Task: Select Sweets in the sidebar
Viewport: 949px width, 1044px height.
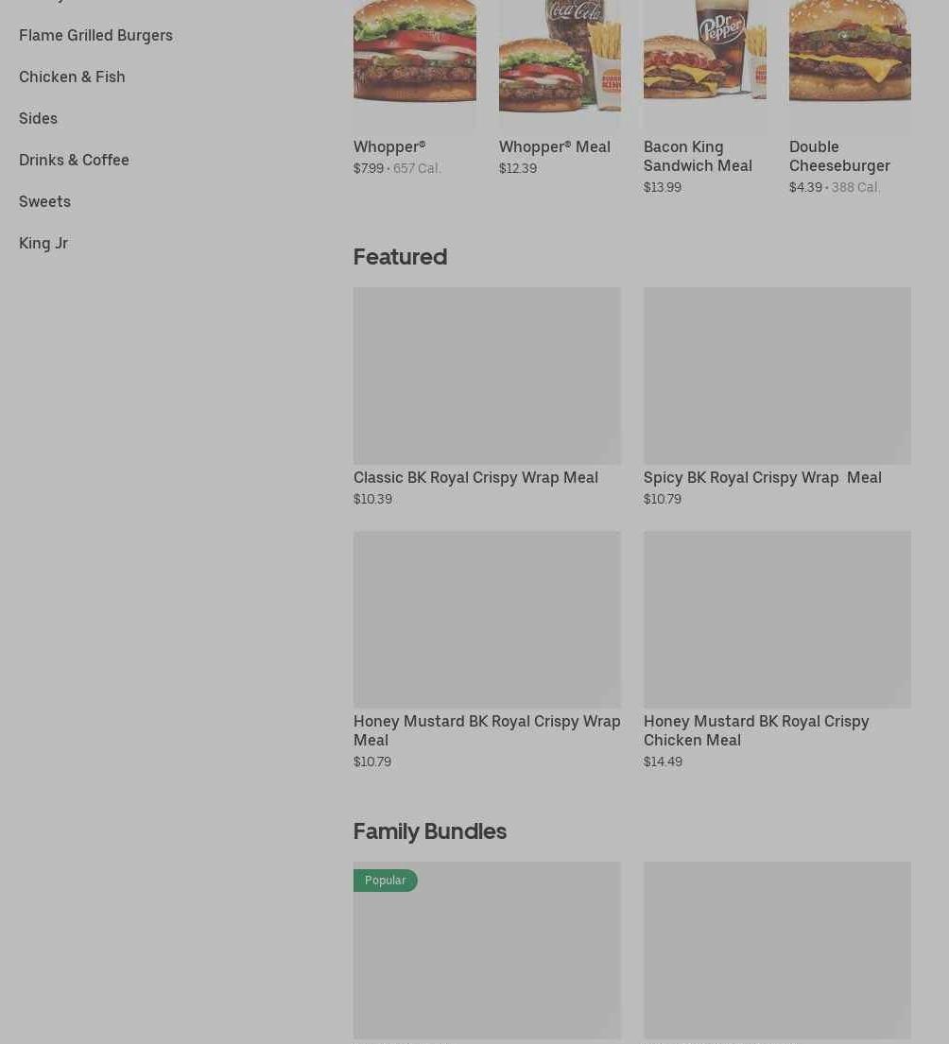Action: pos(44,202)
